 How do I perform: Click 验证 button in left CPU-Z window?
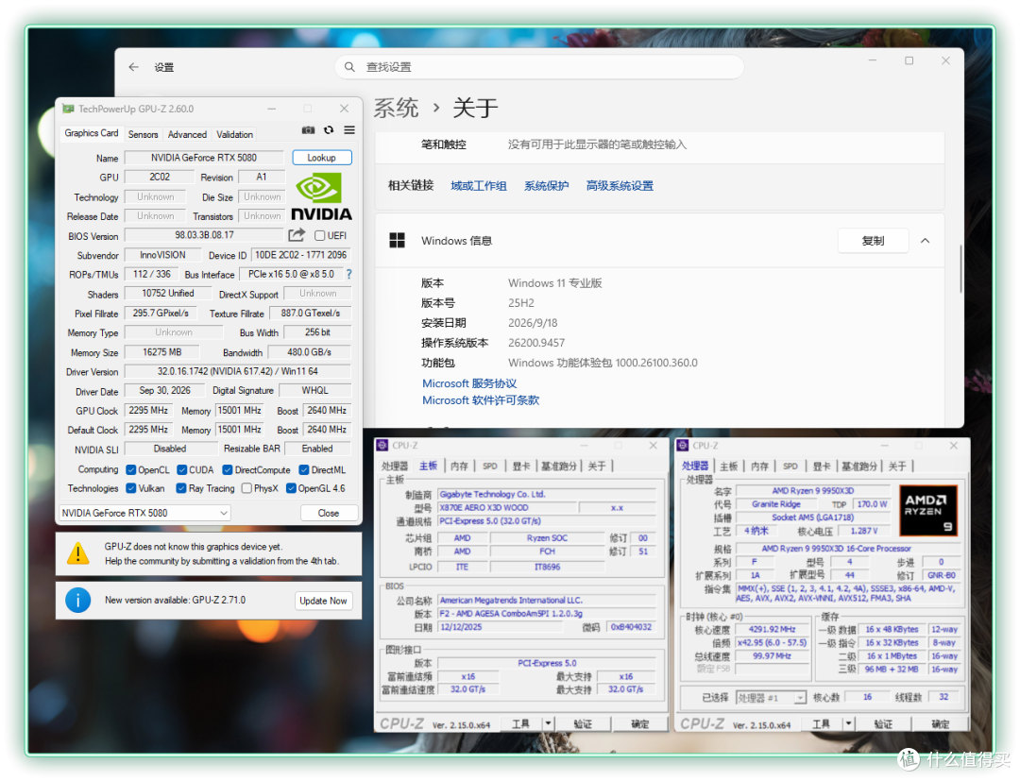click(x=583, y=723)
